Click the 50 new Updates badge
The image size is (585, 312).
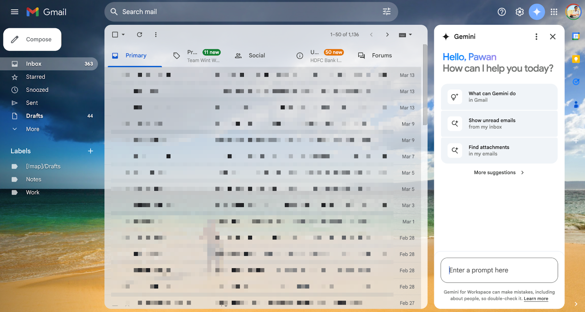point(334,52)
